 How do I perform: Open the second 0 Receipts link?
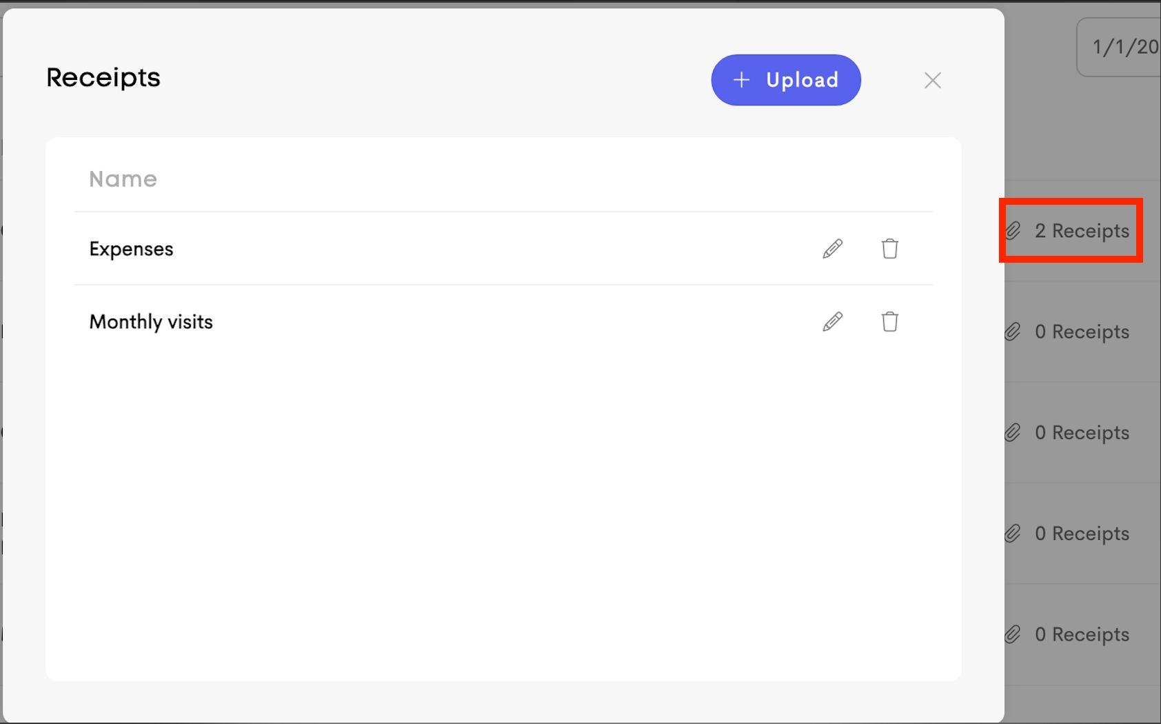[1082, 432]
